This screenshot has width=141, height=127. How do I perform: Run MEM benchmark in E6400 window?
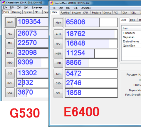coord(58,54)
